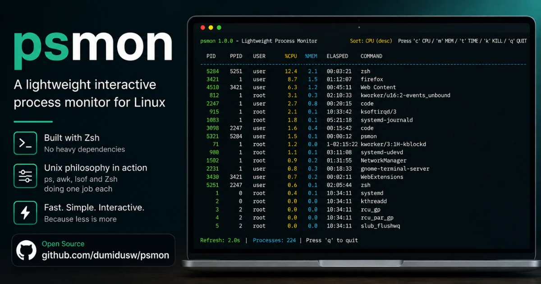This screenshot has height=284, width=541.
Task: Click the rcu_par_gp process command
Action: pos(377,218)
